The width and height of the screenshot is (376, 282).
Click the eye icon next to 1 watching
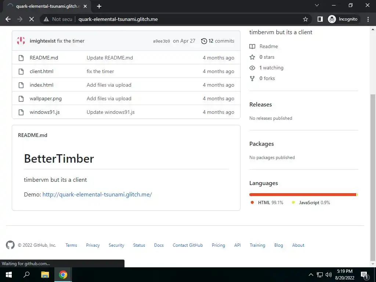pos(252,68)
